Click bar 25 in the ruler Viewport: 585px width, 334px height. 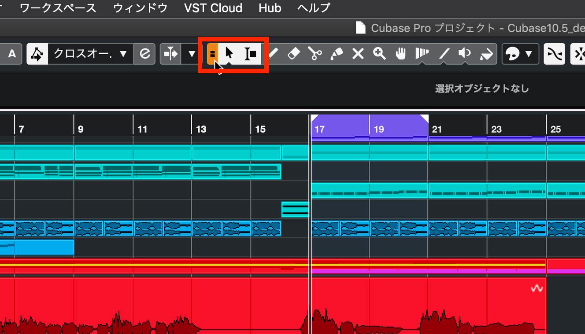coord(556,129)
